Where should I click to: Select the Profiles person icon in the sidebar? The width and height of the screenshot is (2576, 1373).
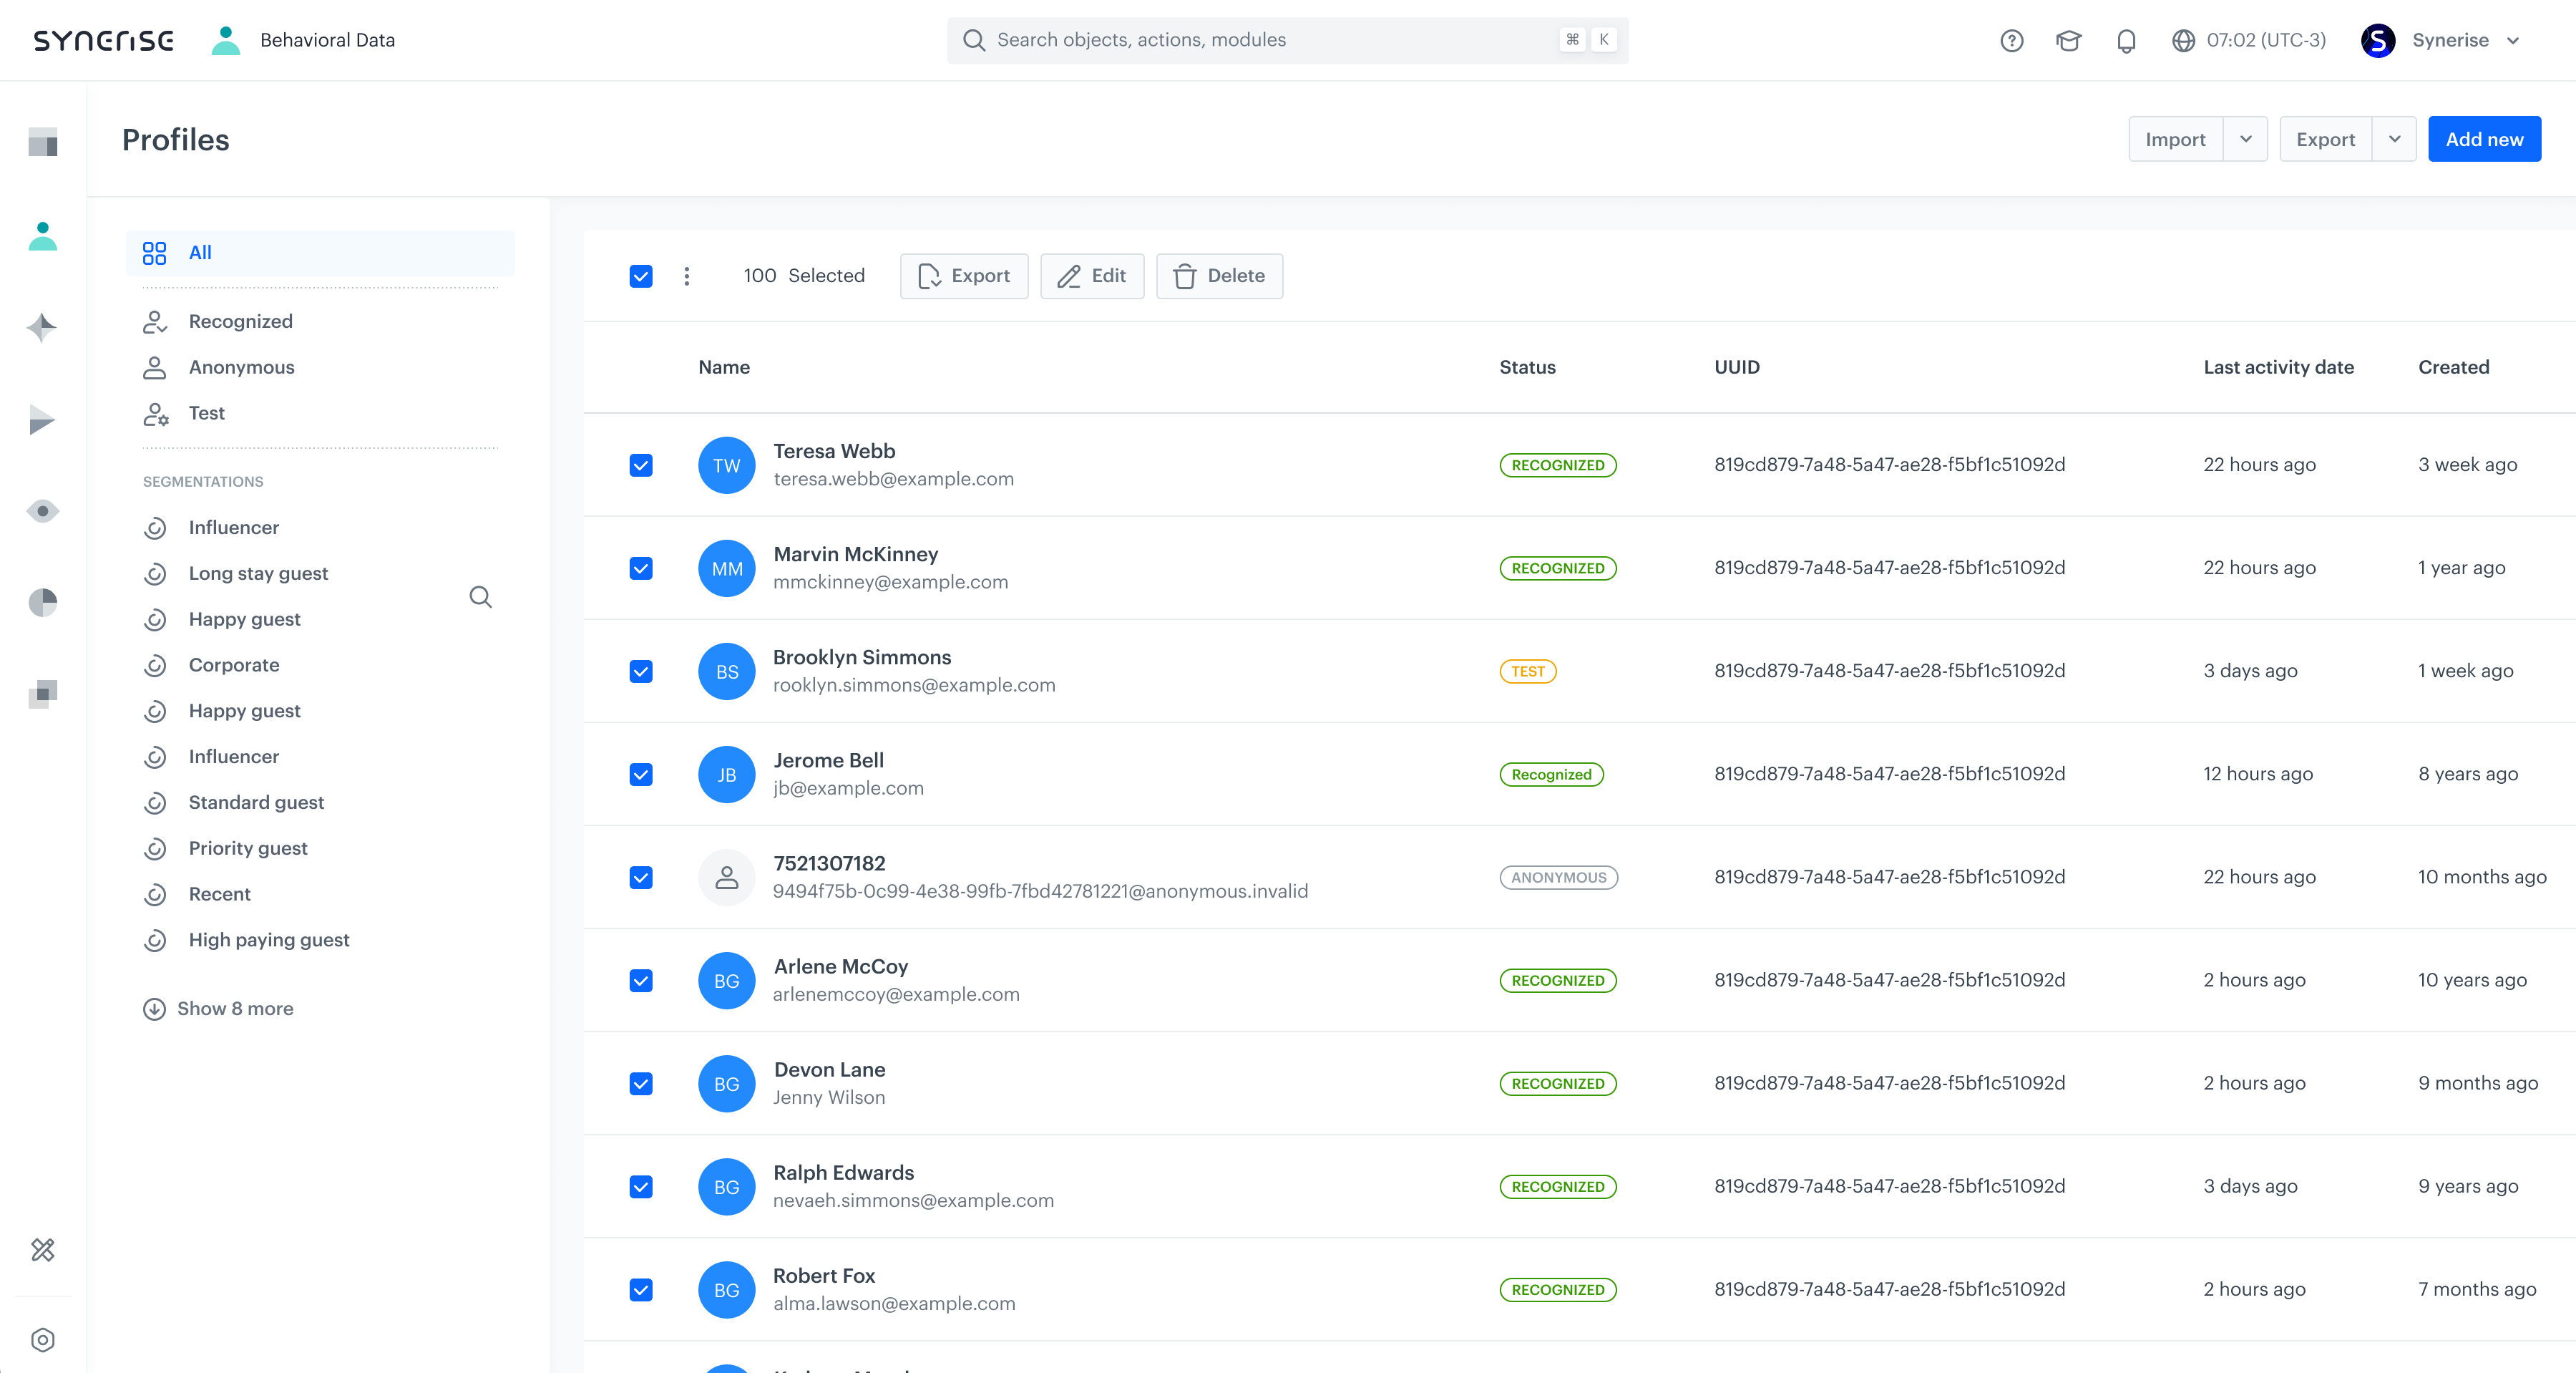pyautogui.click(x=42, y=236)
